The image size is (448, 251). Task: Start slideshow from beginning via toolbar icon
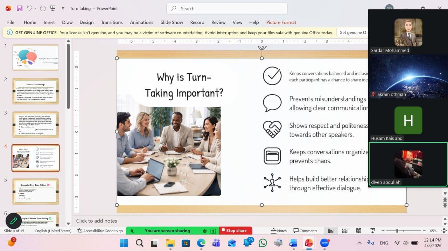(x=53, y=8)
